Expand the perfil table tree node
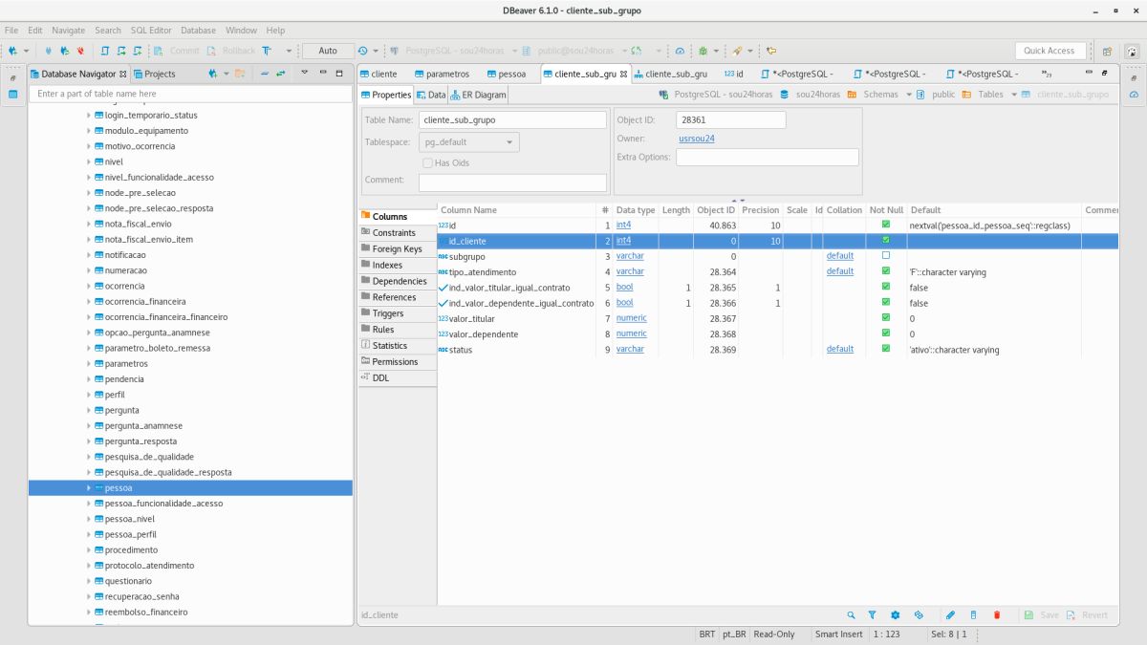The height and width of the screenshot is (645, 1147). [x=89, y=395]
